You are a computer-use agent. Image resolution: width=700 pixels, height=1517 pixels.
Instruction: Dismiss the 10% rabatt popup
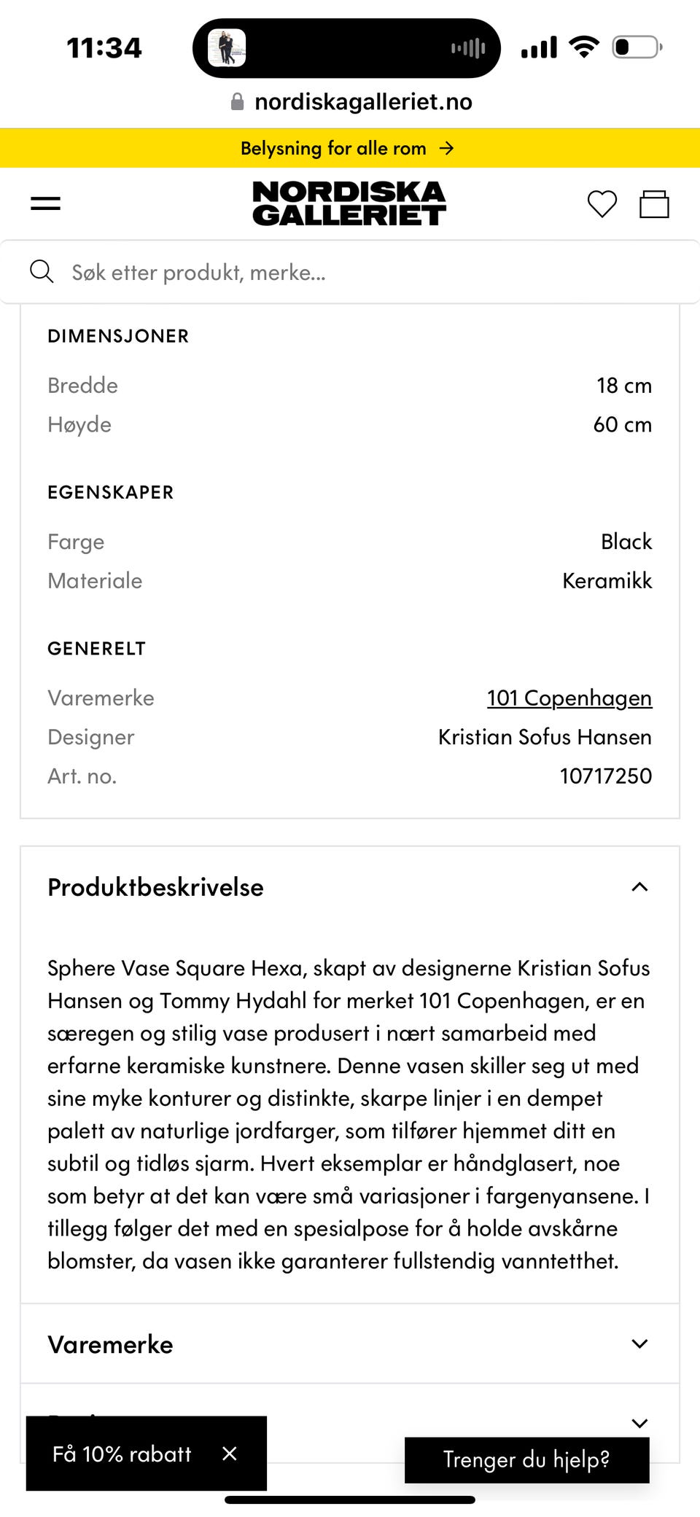[230, 1454]
